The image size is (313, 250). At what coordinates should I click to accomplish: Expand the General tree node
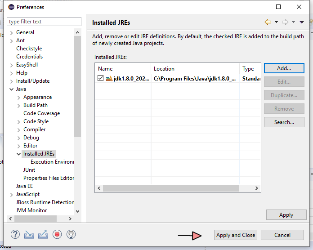click(11, 33)
